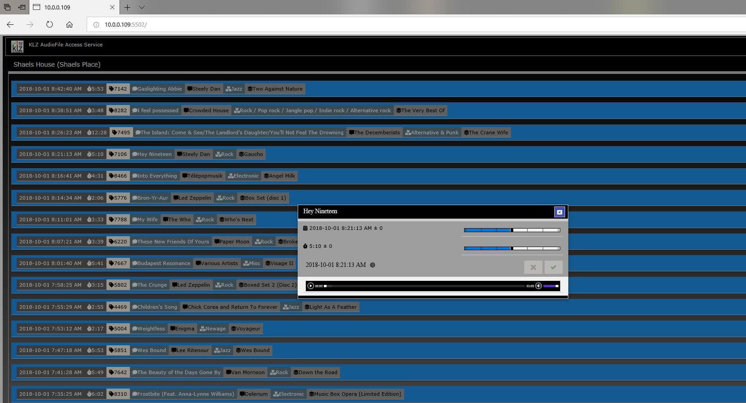This screenshot has height=403, width=746.
Task: Click the green checkmark confirm button
Action: pos(553,267)
